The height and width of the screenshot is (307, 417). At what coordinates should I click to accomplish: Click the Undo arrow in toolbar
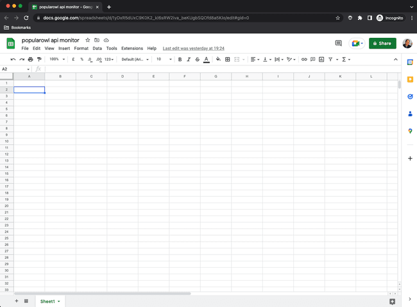click(x=13, y=59)
